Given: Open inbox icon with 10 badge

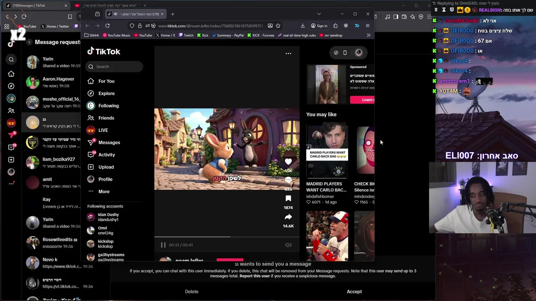Looking at the screenshot, I should pyautogui.click(x=11, y=147).
